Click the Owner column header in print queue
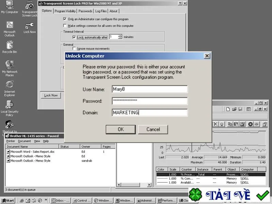272x204 pixels. (x=90, y=147)
